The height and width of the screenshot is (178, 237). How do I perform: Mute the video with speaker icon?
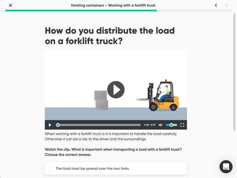(x=161, y=125)
